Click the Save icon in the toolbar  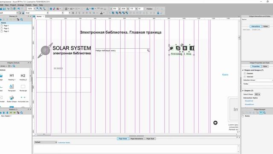[4, 9]
